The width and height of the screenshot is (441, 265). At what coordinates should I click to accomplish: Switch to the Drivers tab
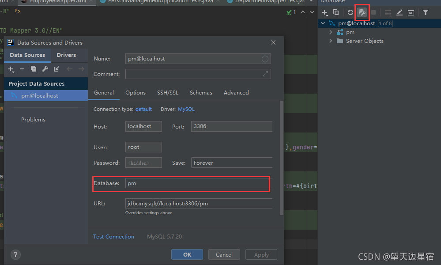(66, 55)
